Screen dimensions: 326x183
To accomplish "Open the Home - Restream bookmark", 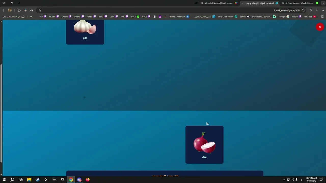I will tap(179, 17).
